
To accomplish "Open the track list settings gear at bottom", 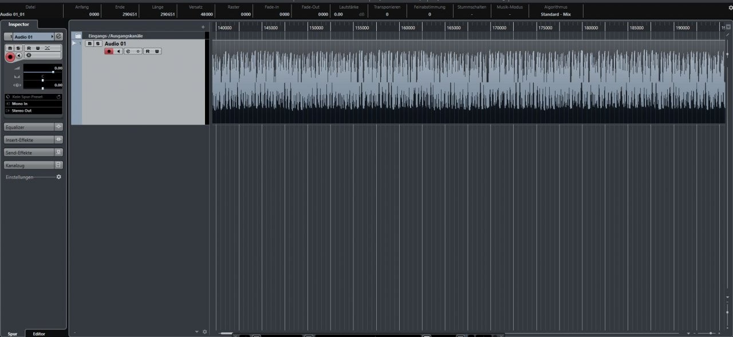I will pos(204,332).
